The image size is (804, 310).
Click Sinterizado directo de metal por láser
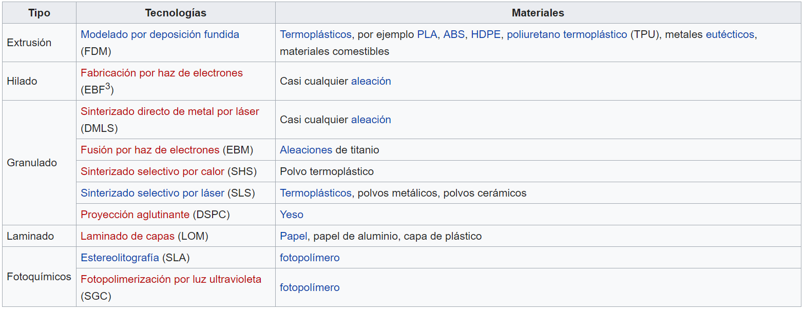[x=170, y=111]
